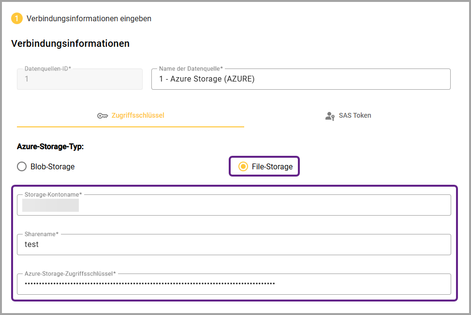Click the greyed-out redacted storage account value
471x315 pixels.
(x=50, y=205)
